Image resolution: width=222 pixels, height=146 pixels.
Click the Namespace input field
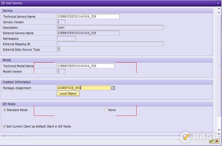pos(66,39)
